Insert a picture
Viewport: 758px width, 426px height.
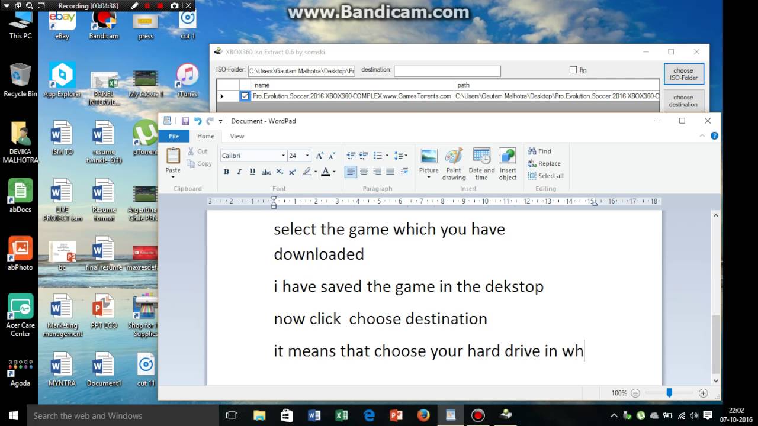(x=429, y=156)
